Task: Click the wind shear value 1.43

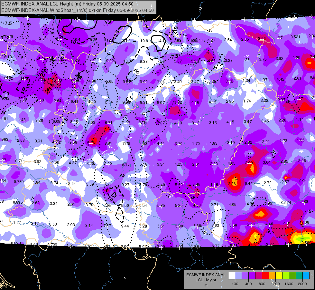Action: 22,120
